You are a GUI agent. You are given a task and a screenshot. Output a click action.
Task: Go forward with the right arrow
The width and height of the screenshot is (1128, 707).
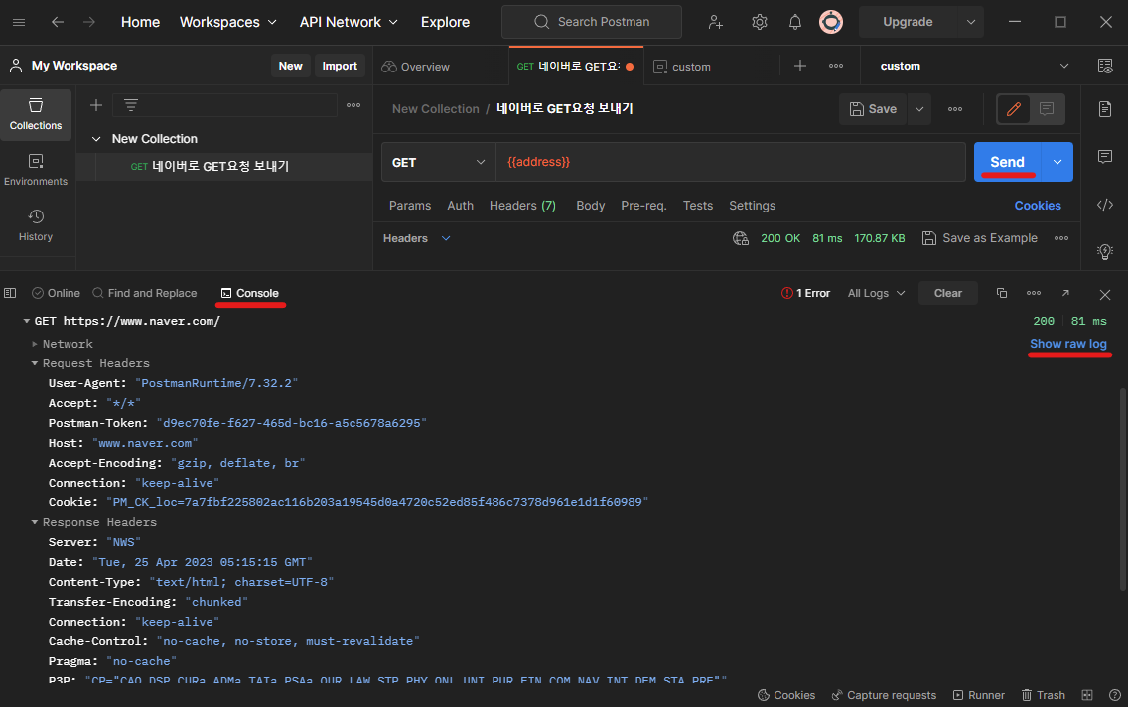coord(89,22)
